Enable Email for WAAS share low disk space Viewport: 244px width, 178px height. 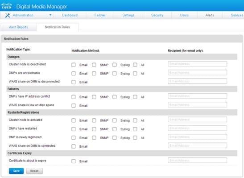click(x=74, y=106)
